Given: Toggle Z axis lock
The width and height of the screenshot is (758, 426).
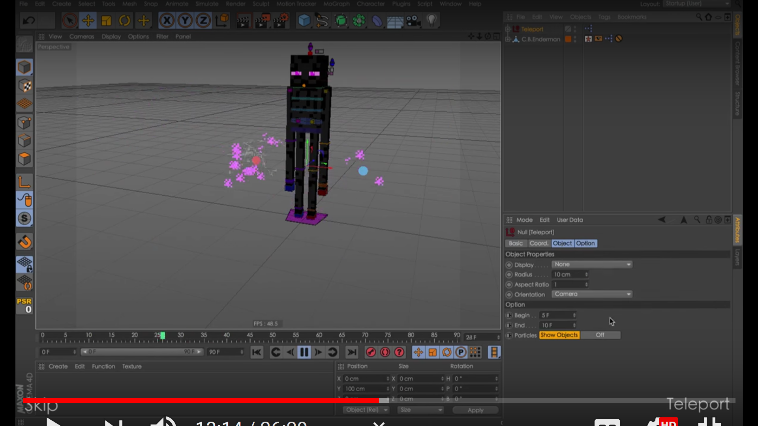Looking at the screenshot, I should click(x=203, y=21).
